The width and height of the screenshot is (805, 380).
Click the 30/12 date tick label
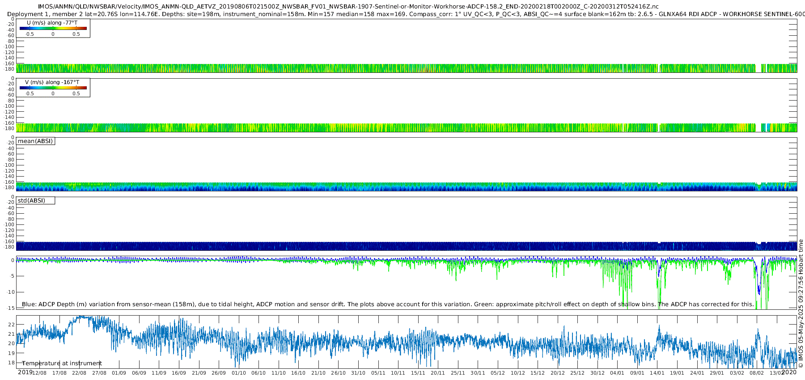pos(597,373)
